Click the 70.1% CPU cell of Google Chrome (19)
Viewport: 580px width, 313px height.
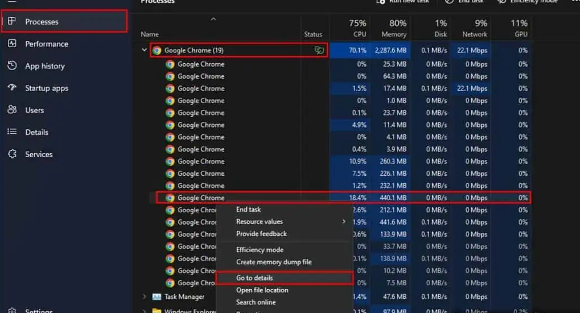click(350, 50)
